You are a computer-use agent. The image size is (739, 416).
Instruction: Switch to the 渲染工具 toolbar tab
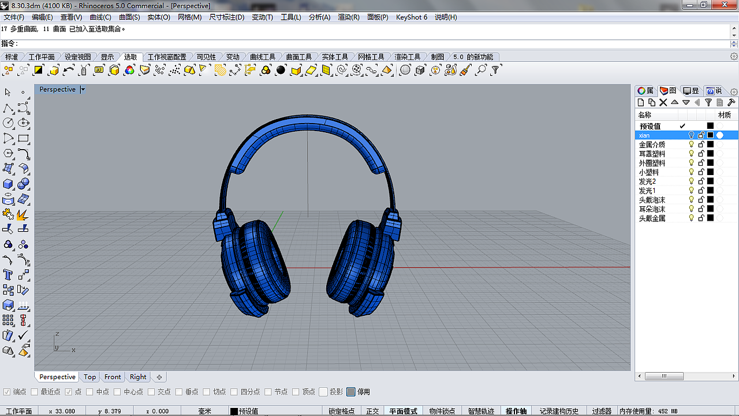click(408, 57)
